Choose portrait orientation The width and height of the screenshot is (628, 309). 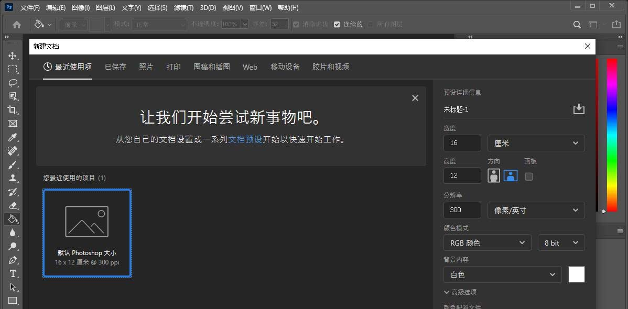tap(494, 175)
